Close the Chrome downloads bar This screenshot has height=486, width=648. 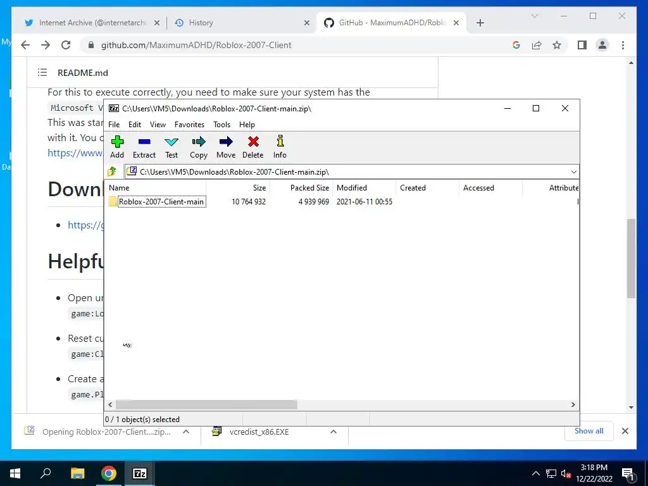tap(625, 431)
